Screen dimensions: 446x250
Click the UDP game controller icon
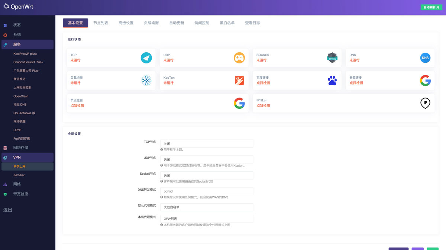239,58
